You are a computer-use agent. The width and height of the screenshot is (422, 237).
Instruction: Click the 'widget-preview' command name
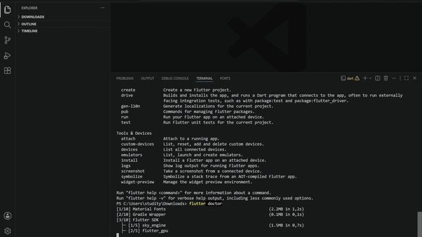[138, 182]
